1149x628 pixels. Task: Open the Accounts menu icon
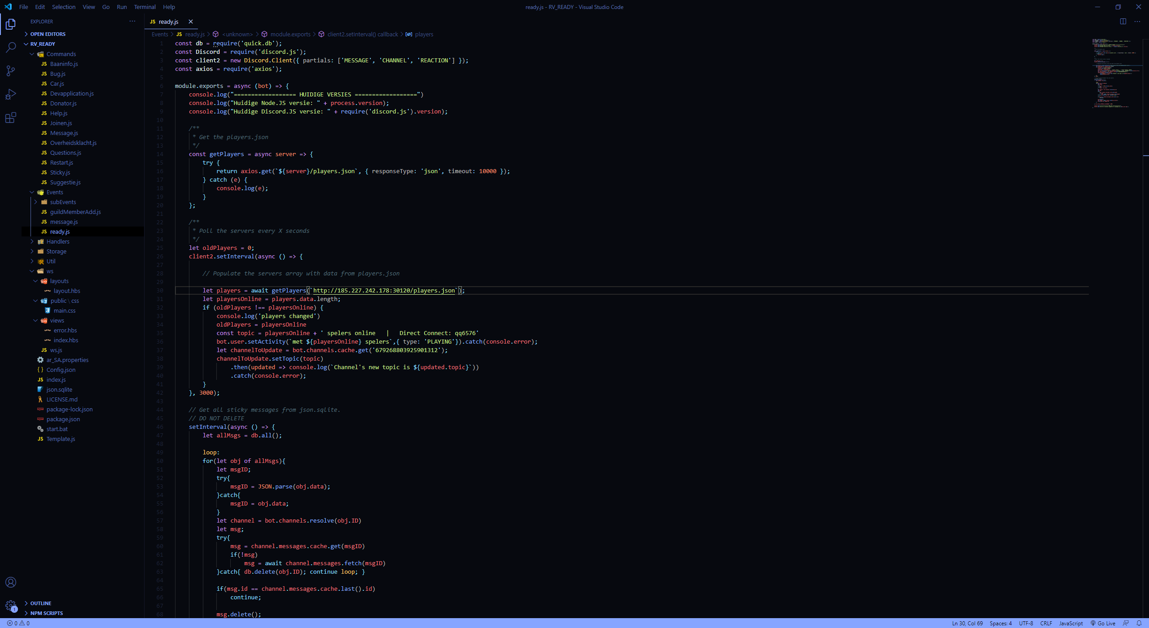click(11, 582)
